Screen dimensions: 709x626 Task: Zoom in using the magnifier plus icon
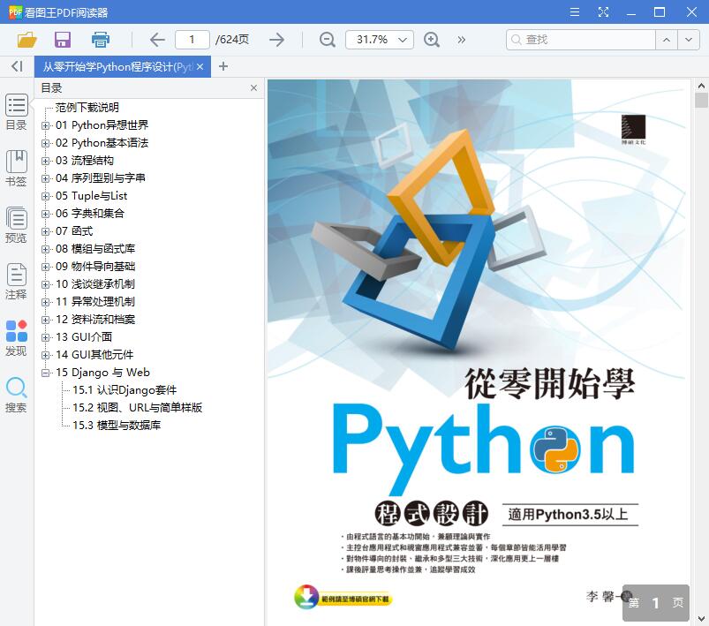point(430,40)
